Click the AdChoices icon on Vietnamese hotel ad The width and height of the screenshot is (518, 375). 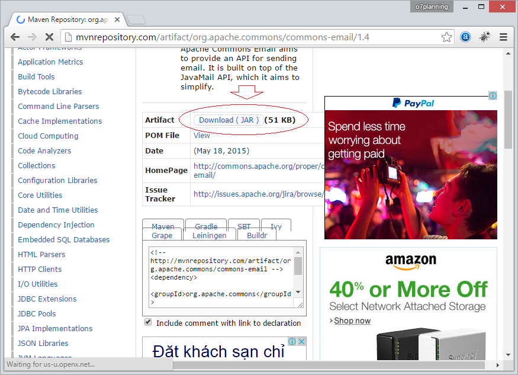pyautogui.click(x=292, y=341)
